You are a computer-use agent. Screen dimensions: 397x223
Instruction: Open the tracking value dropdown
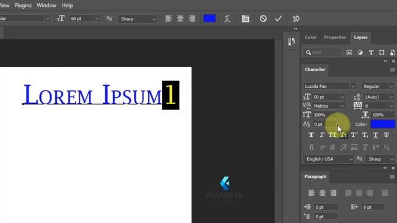[391, 106]
